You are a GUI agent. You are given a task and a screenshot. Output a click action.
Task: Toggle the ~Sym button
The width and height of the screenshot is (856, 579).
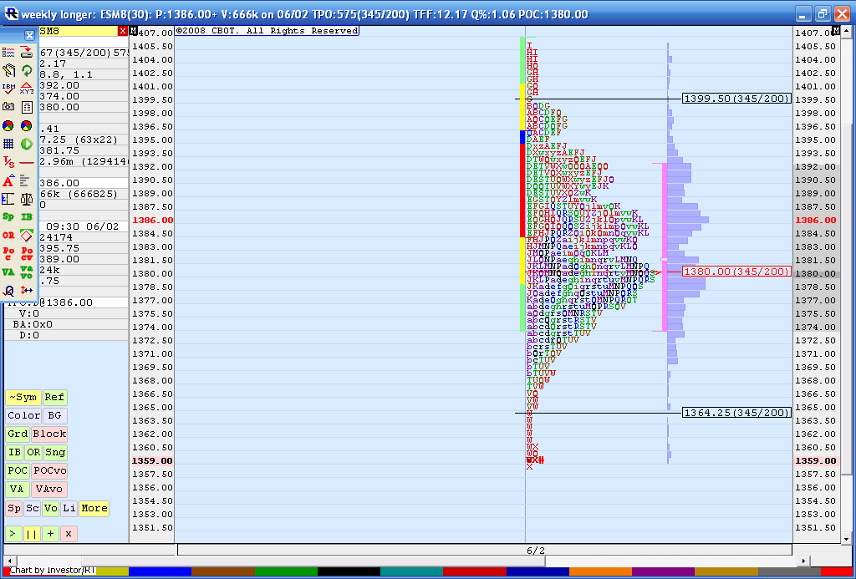(x=22, y=398)
